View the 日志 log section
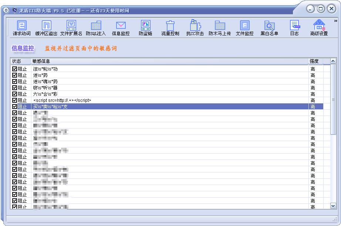The height and width of the screenshot is (226, 341). (x=294, y=28)
